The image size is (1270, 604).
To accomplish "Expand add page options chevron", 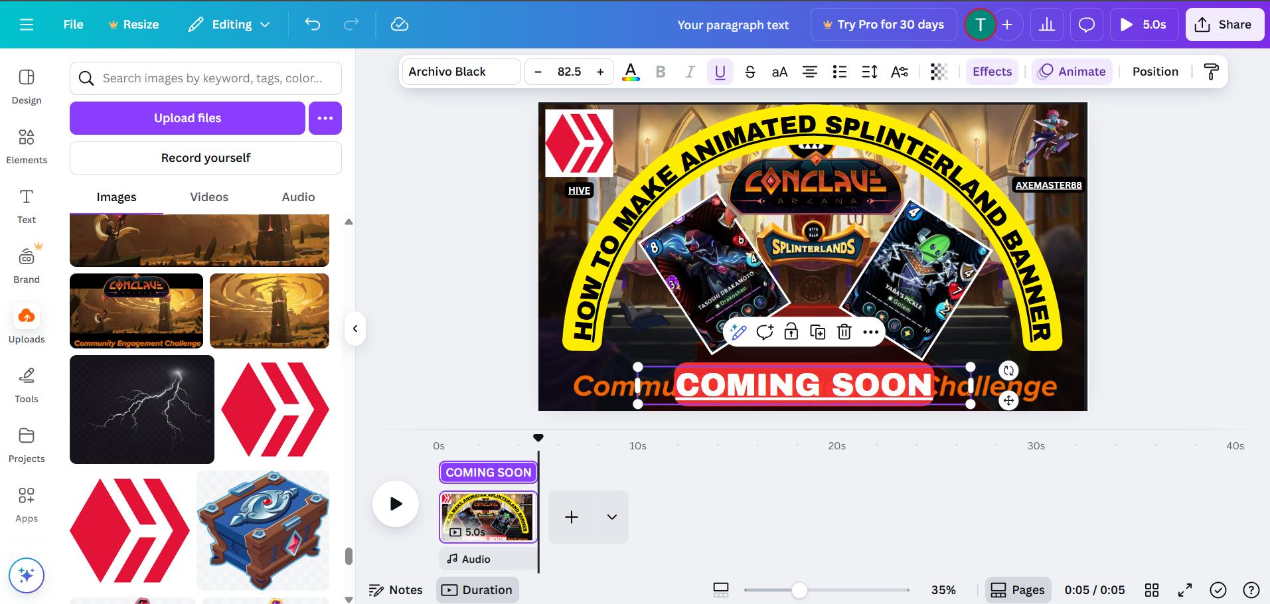I will pyautogui.click(x=612, y=517).
